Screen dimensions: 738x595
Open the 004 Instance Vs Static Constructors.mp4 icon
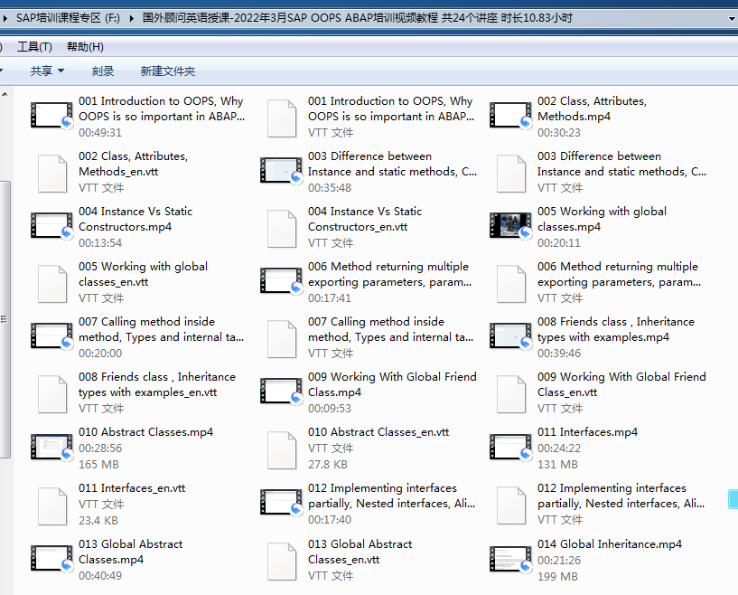[x=51, y=225]
